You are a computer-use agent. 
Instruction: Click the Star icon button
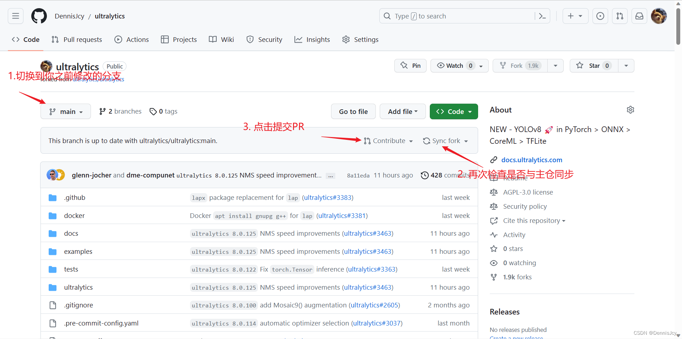click(594, 66)
